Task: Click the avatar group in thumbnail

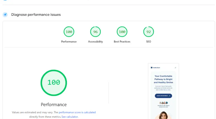Action: 163,103
